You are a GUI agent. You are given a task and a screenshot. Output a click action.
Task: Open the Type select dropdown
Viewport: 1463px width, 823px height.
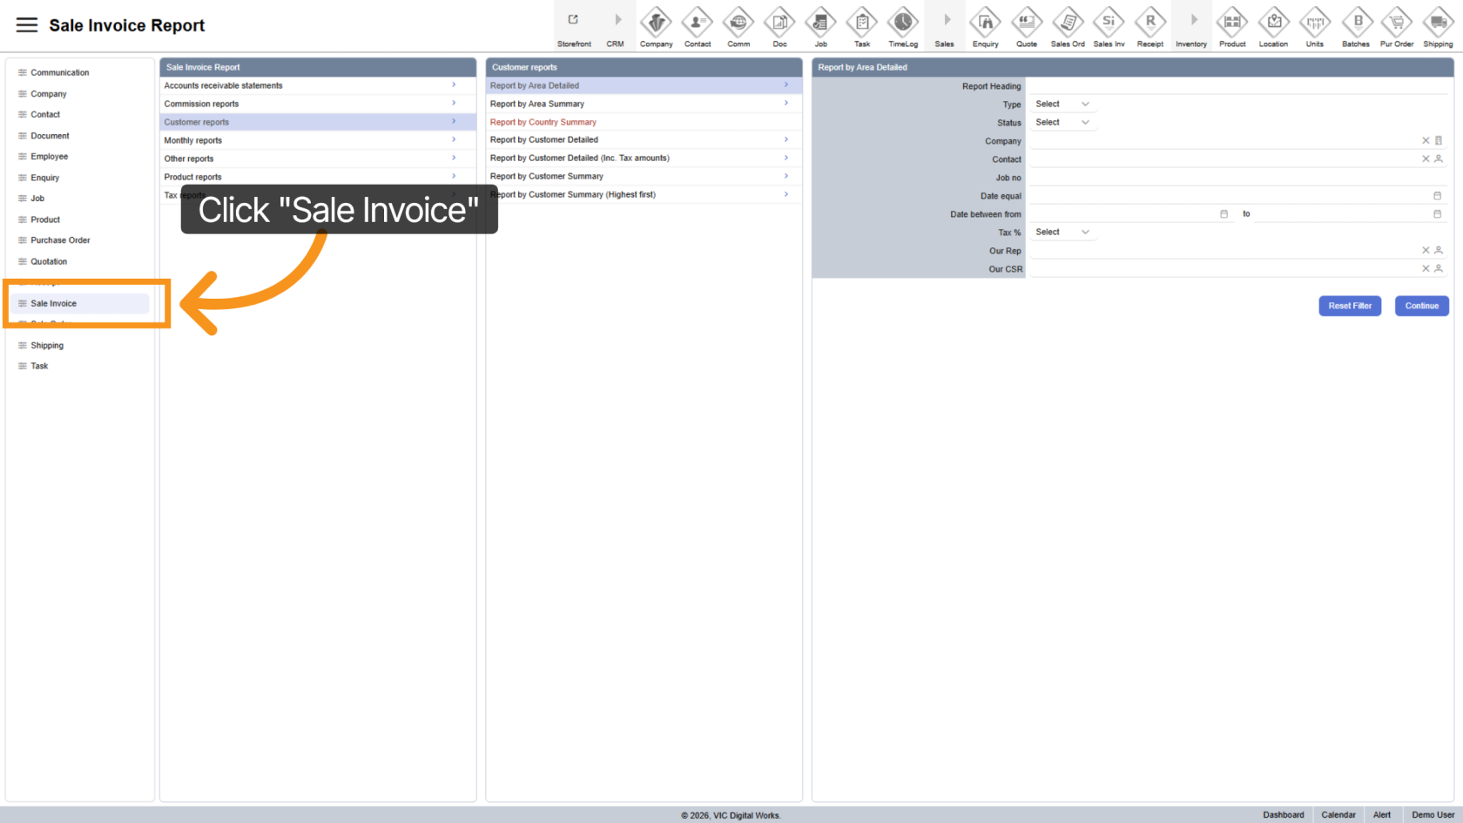pos(1062,105)
